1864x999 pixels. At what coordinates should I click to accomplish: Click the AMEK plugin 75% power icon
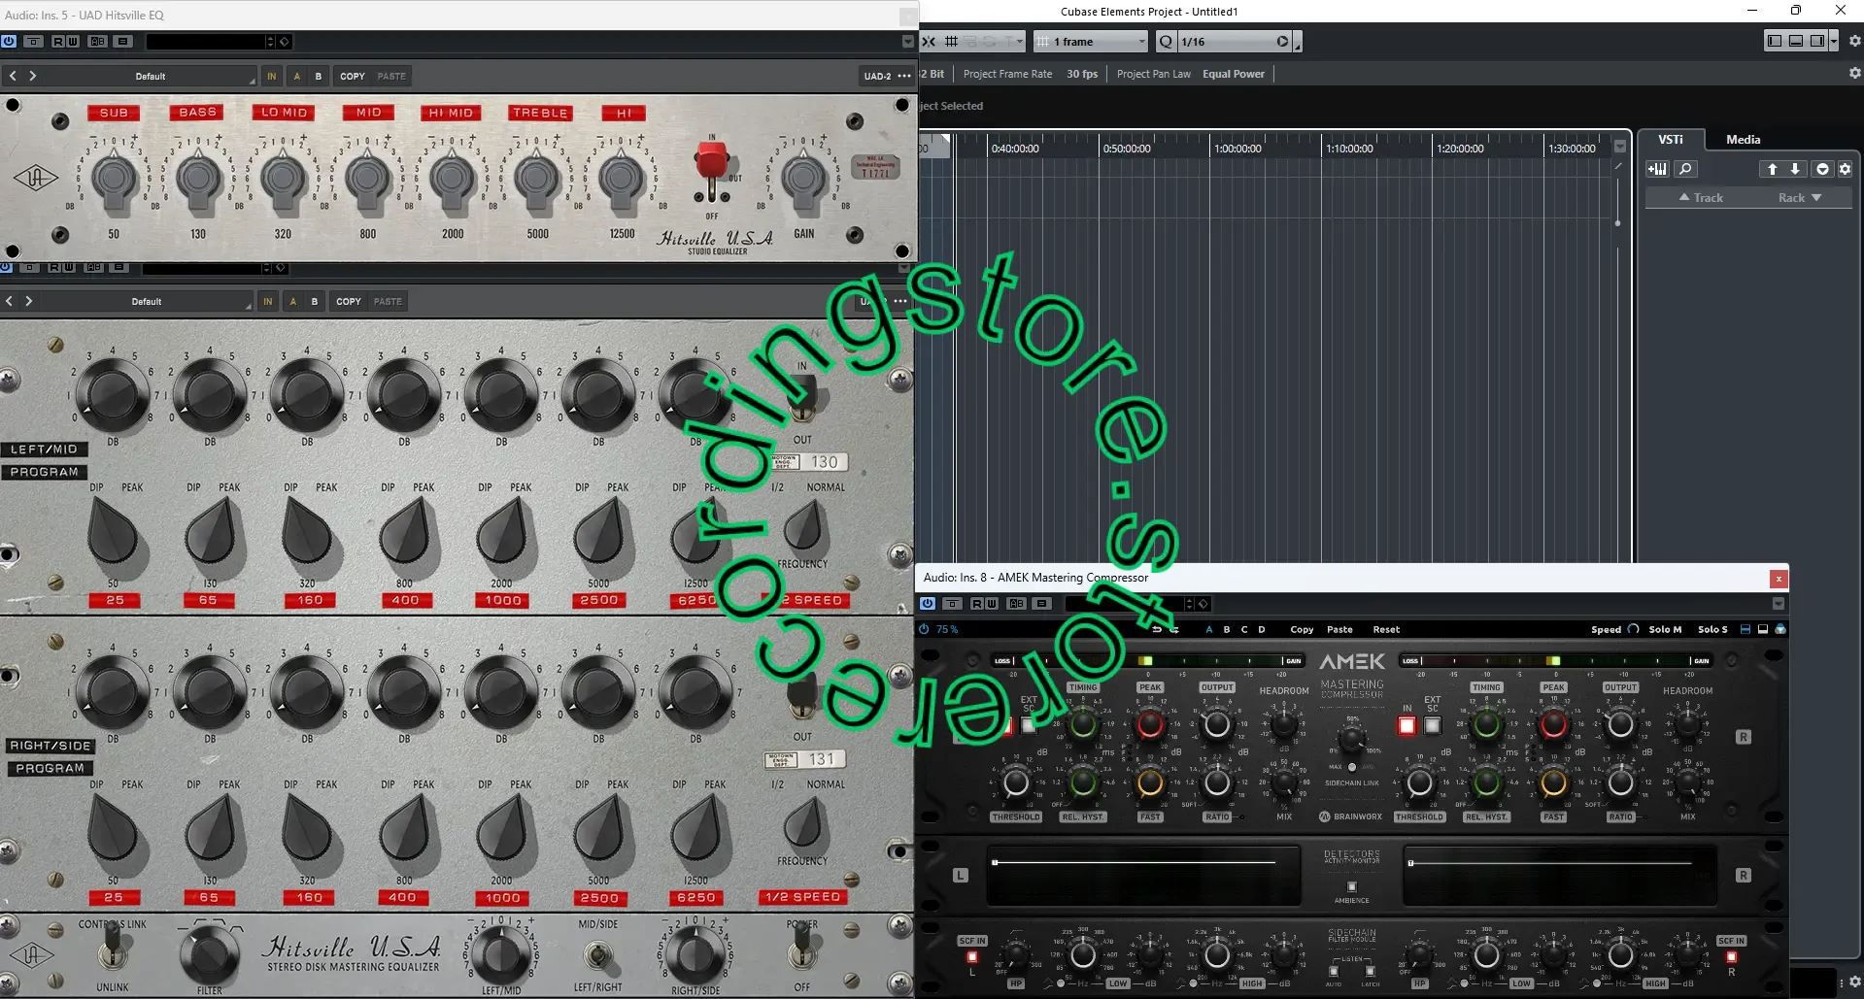click(924, 629)
